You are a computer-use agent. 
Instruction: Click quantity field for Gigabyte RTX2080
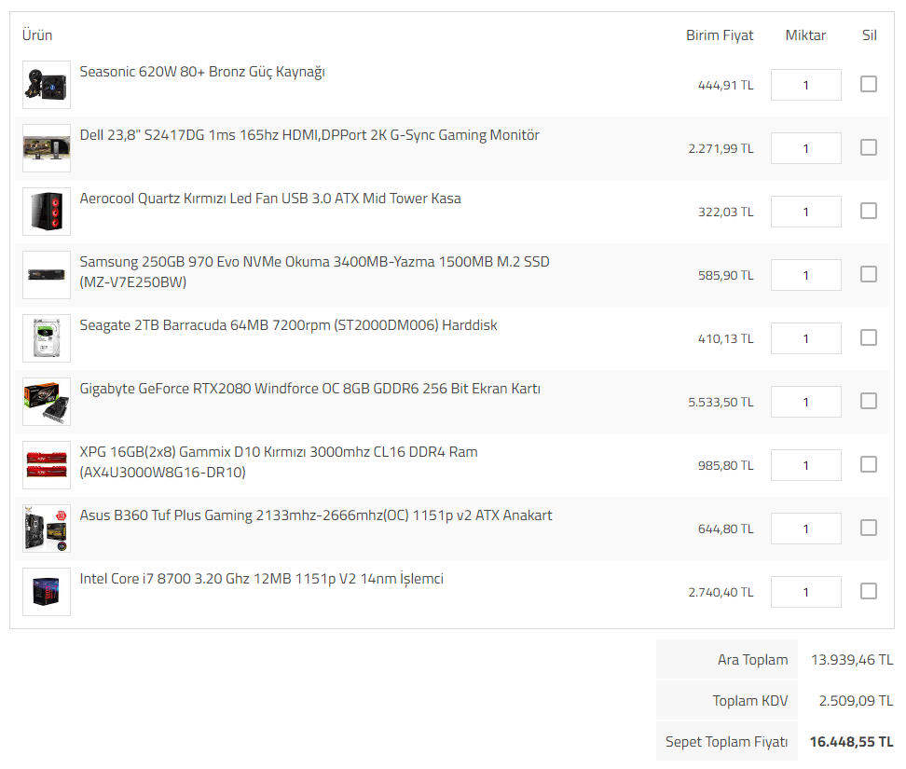[x=805, y=402]
